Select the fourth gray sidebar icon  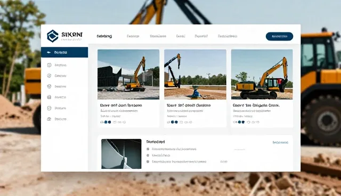(x=49, y=97)
